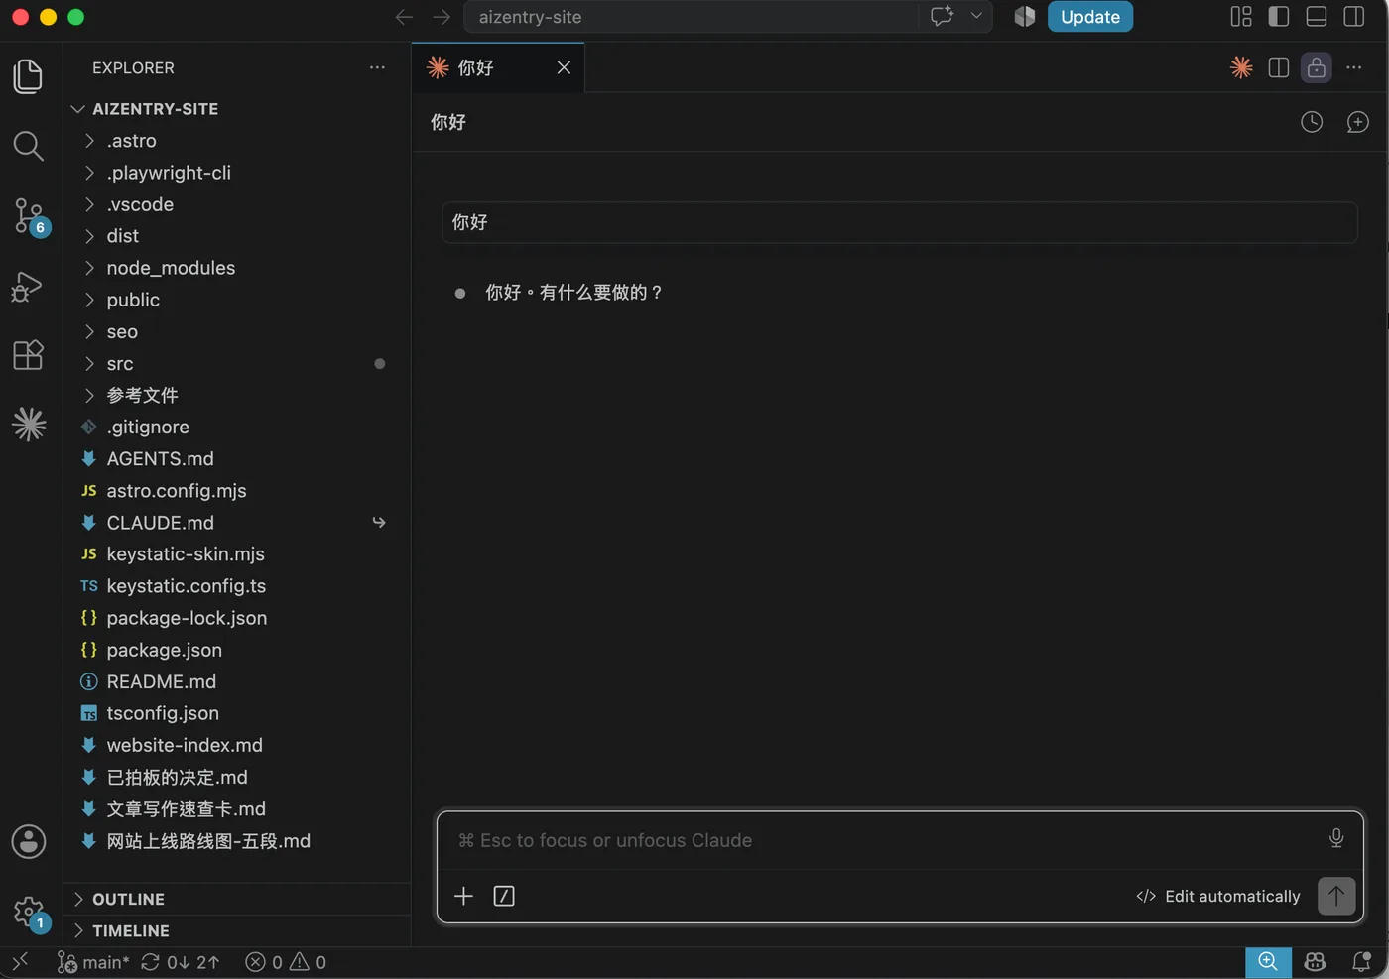Send message with the up arrow button
The height and width of the screenshot is (979, 1389).
pyautogui.click(x=1336, y=896)
